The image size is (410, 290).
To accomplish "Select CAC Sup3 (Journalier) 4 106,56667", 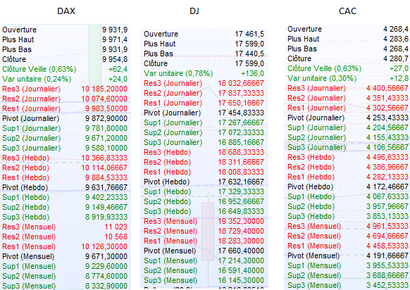I will click(x=348, y=147).
